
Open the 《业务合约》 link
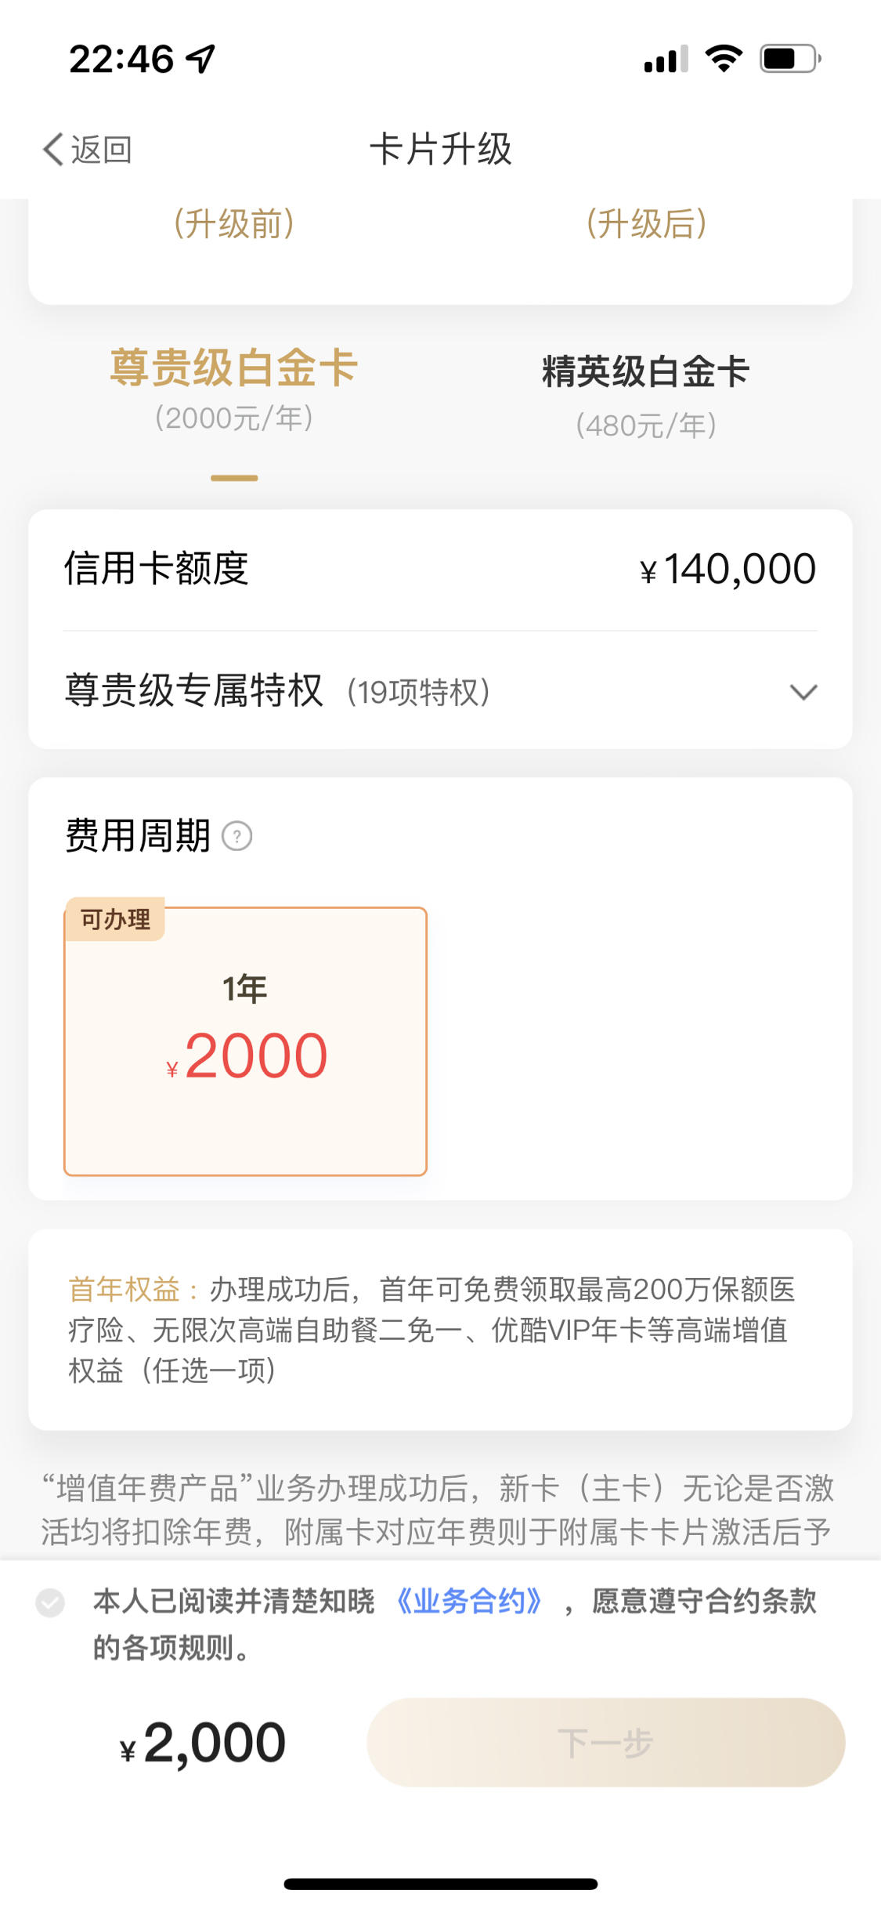pyautogui.click(x=470, y=1602)
